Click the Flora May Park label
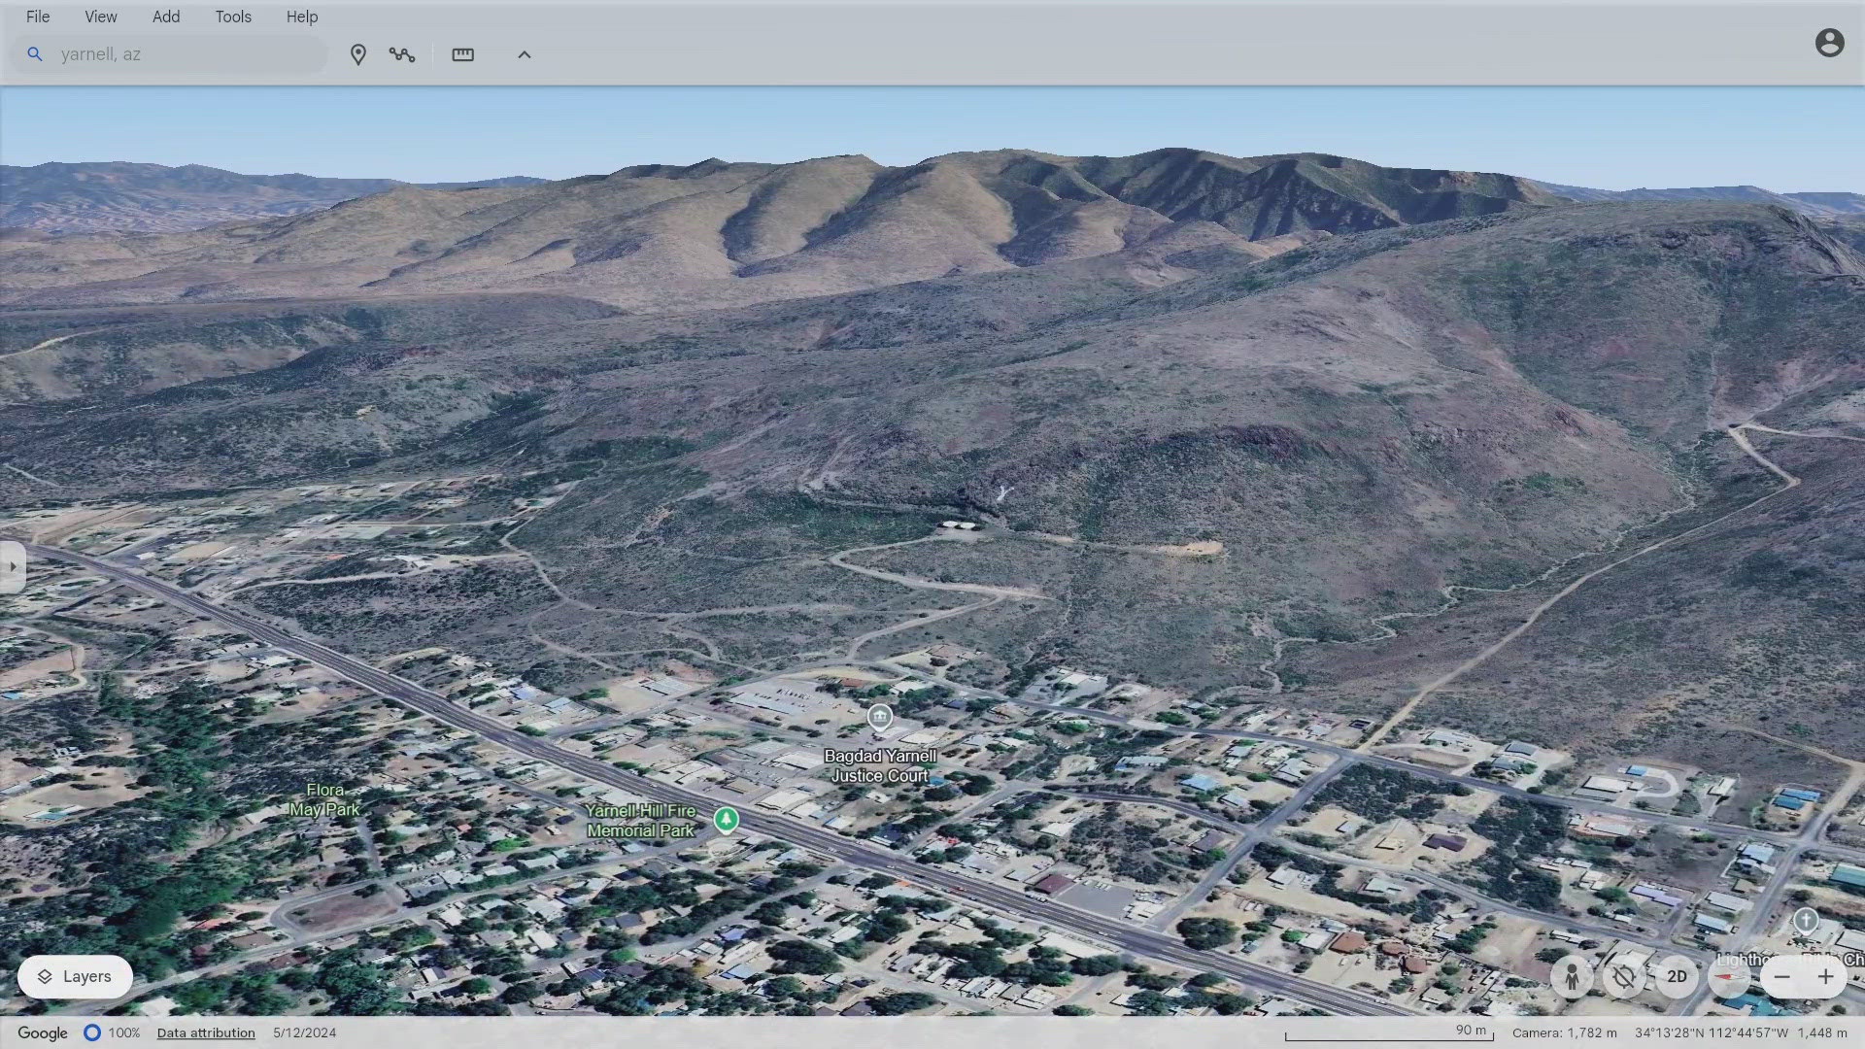The image size is (1865, 1049). [x=324, y=800]
